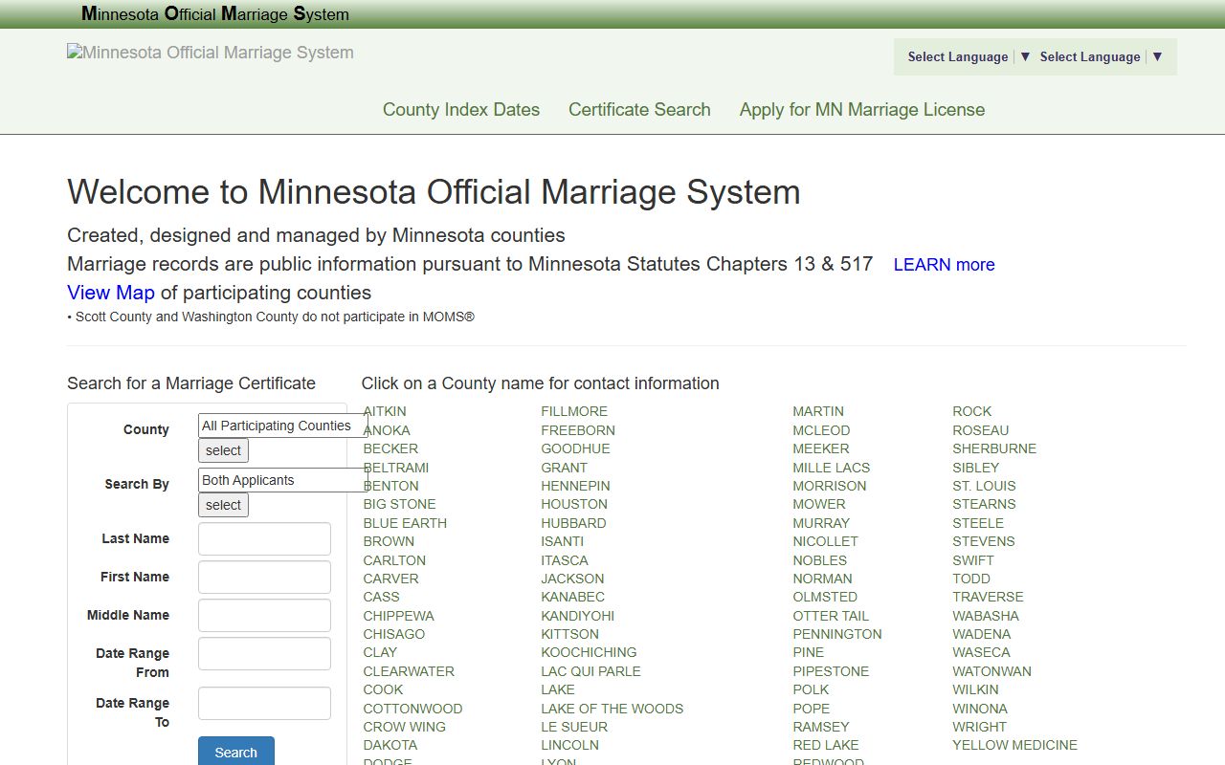Image resolution: width=1225 pixels, height=765 pixels.
Task: Select BIG STONE county link
Action: click(x=399, y=504)
